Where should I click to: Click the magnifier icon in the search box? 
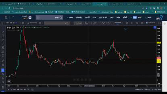coord(61,17)
